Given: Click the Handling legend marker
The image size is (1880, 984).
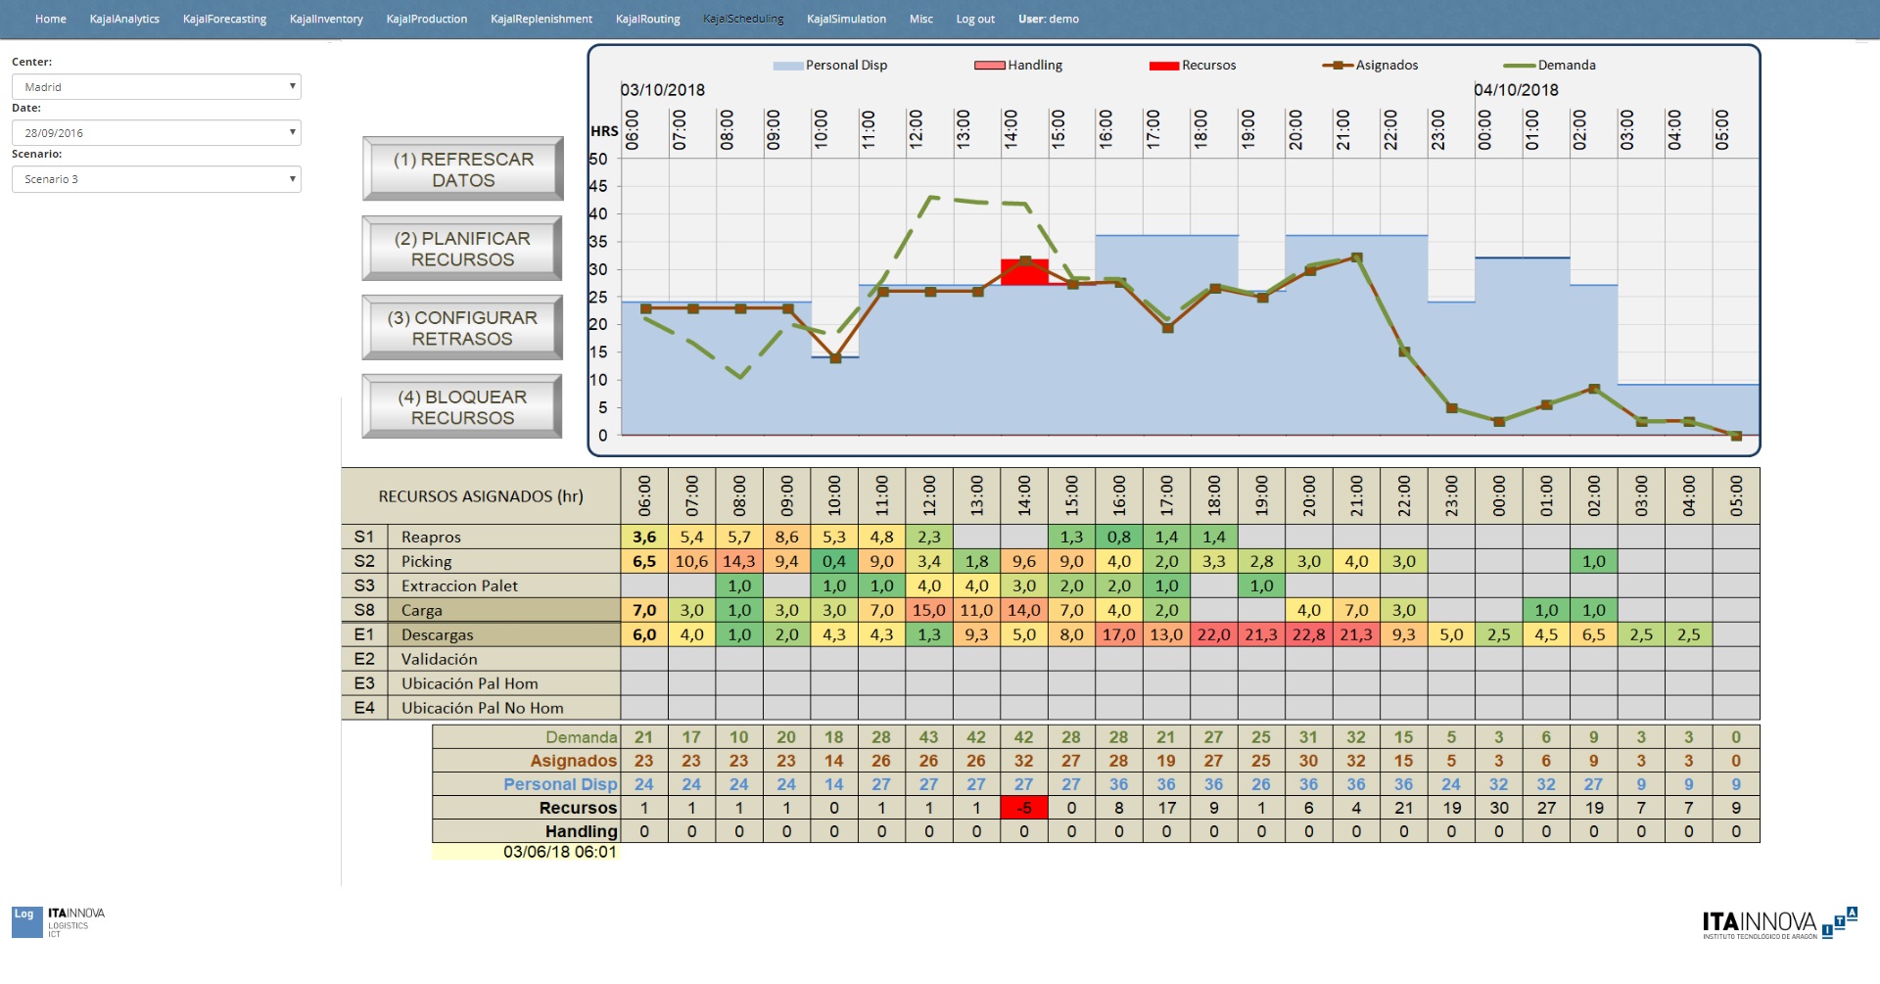Looking at the screenshot, I should point(989,66).
